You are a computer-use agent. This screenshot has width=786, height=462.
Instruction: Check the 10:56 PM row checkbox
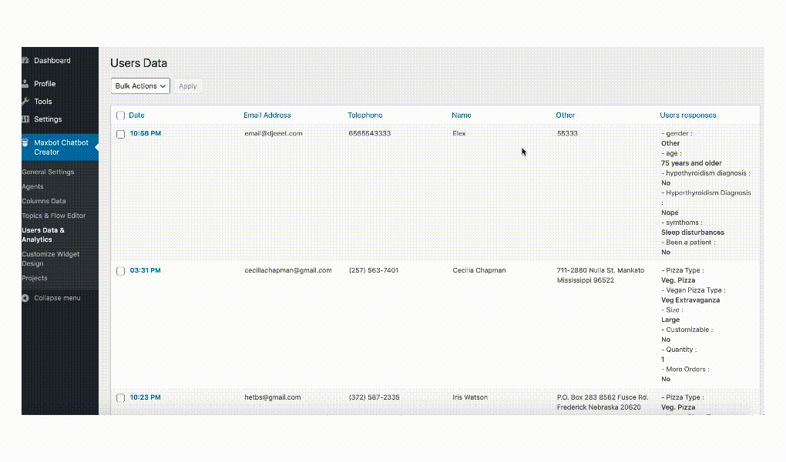[120, 134]
